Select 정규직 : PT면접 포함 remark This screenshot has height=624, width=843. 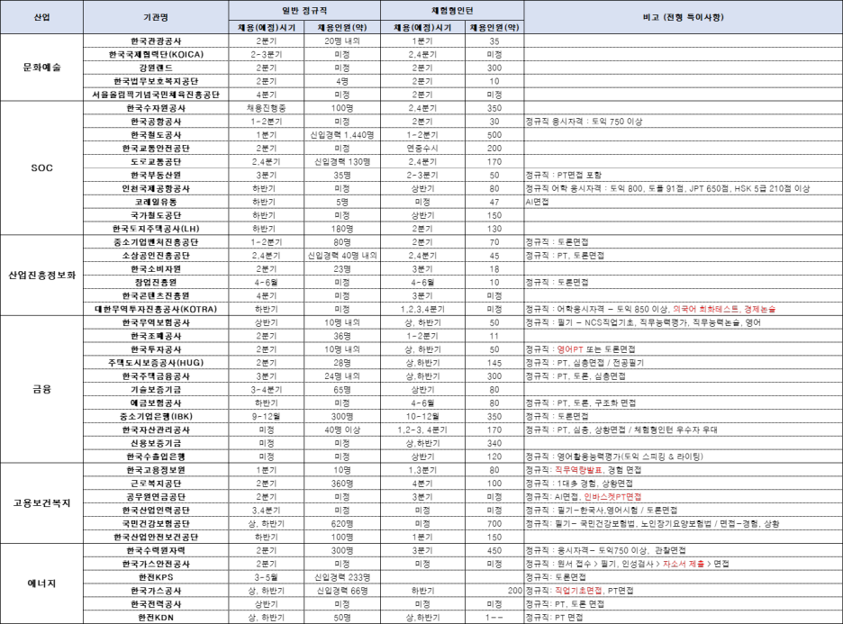click(684, 176)
